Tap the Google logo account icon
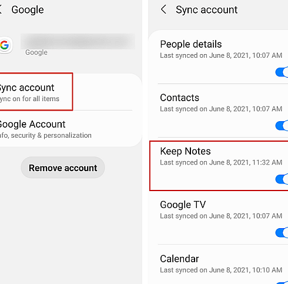This screenshot has height=284, width=288. (5, 45)
